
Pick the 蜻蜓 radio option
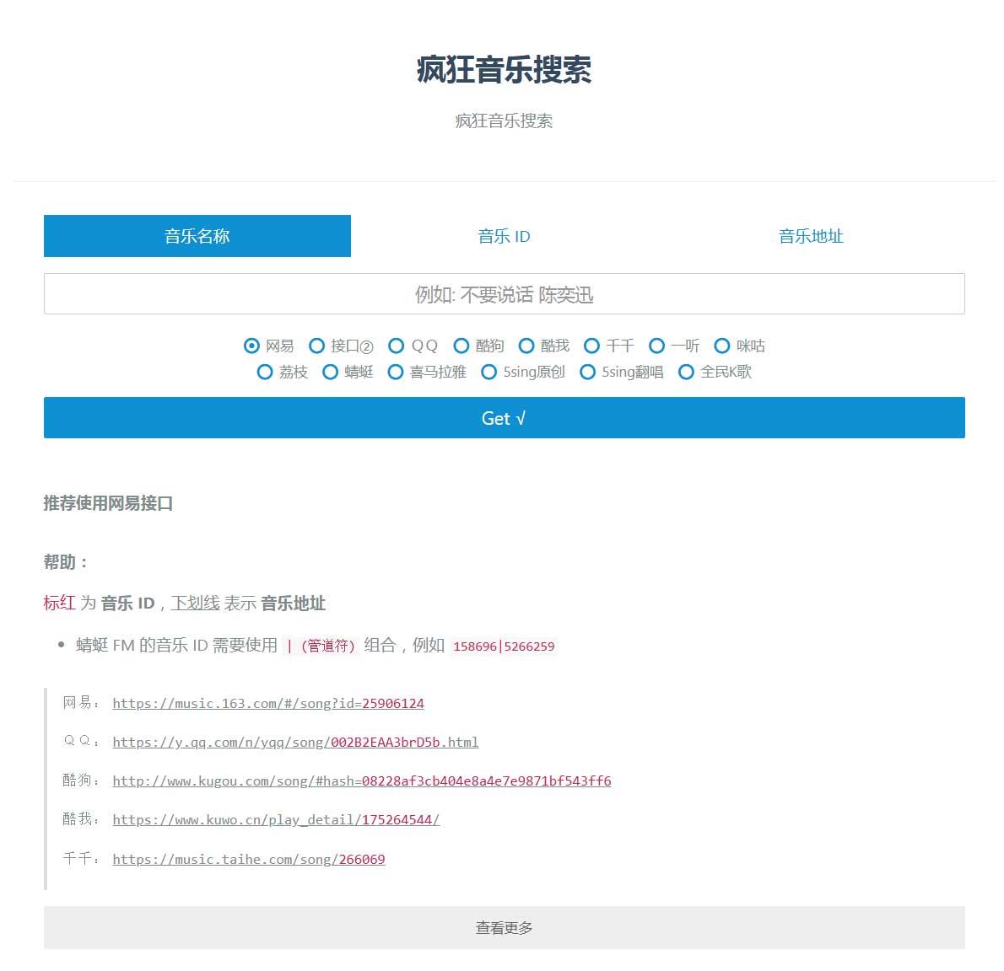(x=331, y=373)
